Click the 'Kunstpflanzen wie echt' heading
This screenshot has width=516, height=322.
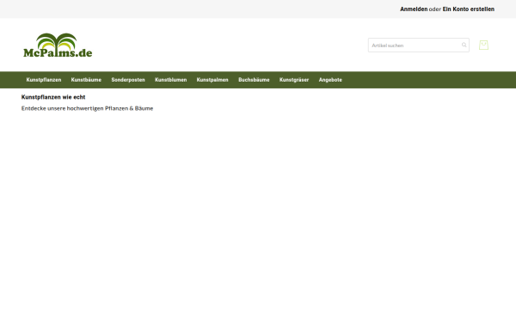[x=53, y=97]
